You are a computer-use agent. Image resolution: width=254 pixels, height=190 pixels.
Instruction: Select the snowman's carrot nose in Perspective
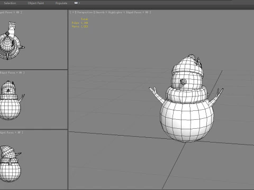click(183, 82)
